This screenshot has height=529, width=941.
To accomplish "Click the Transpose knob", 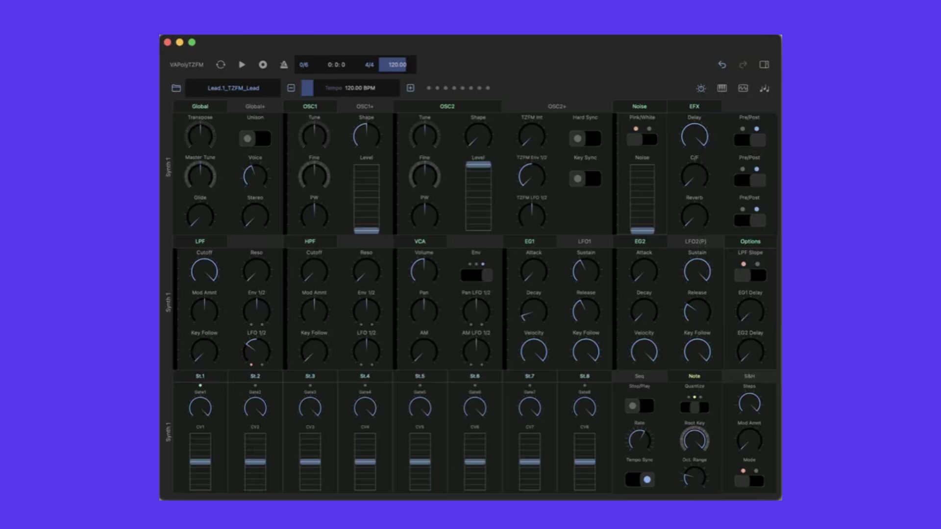I will [x=200, y=136].
